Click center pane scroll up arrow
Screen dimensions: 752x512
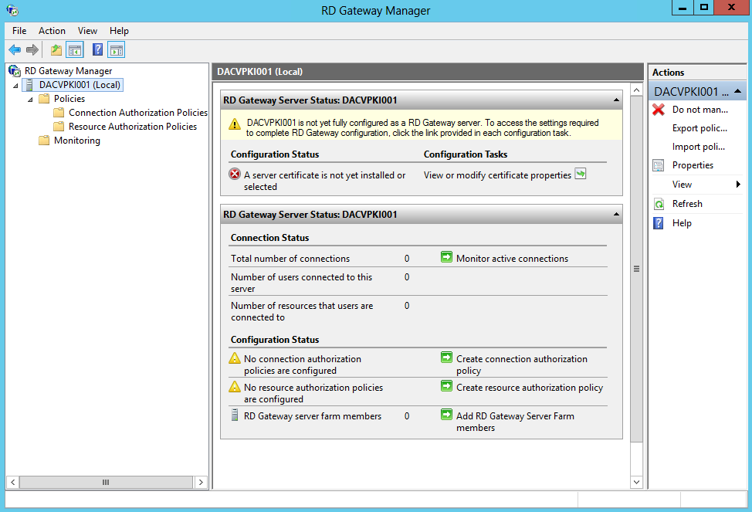pyautogui.click(x=636, y=90)
